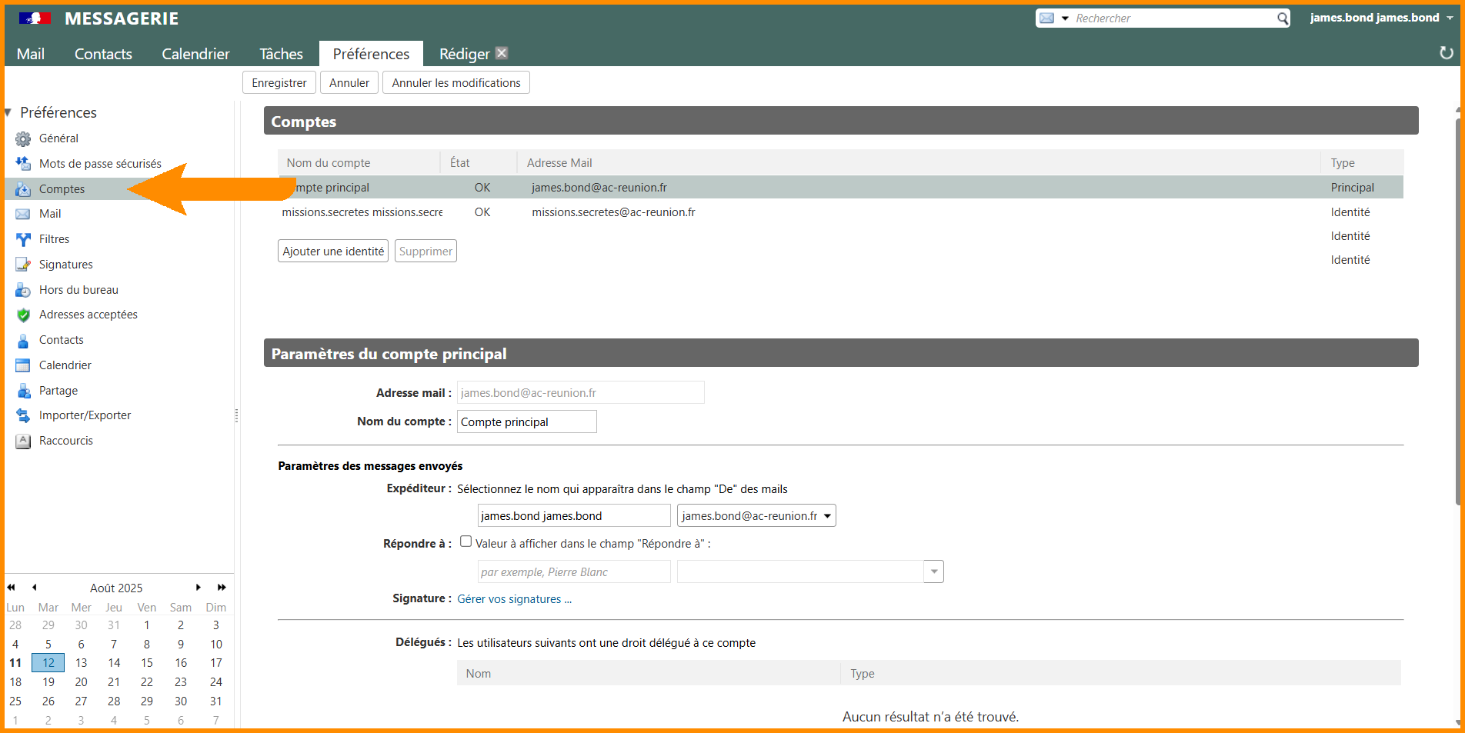Click the search magnifier icon

click(x=1283, y=18)
